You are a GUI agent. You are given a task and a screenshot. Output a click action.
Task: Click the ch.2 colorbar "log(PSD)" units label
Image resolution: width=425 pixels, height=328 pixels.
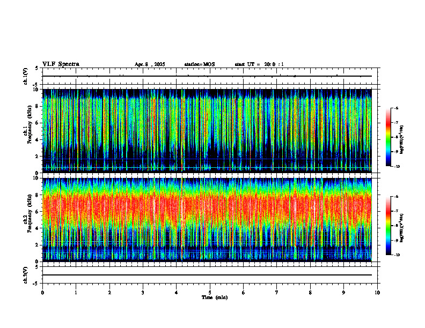click(x=402, y=228)
